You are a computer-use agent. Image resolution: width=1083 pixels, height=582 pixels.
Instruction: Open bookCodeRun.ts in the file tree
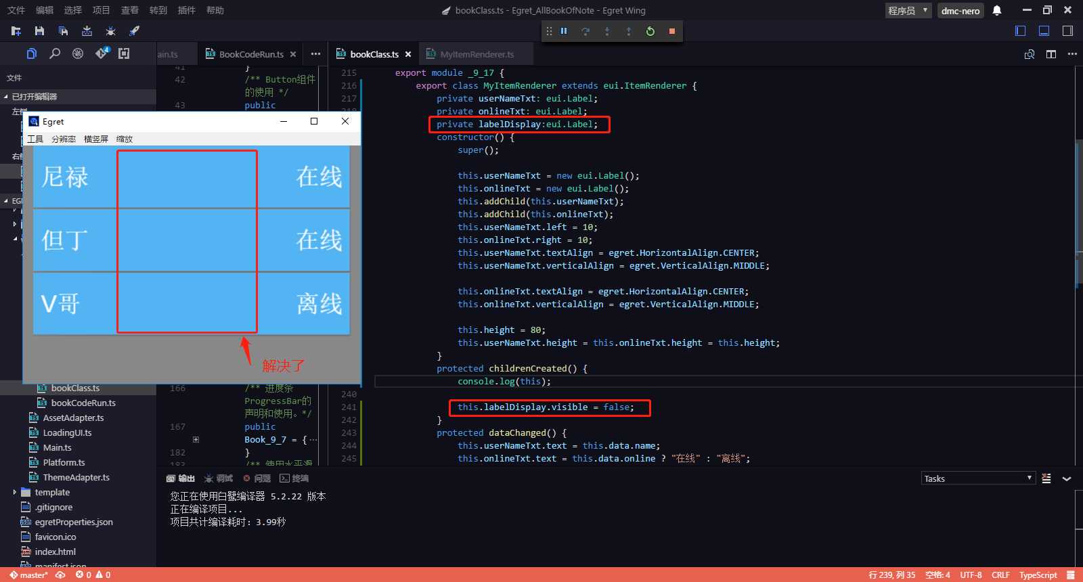[83, 403]
